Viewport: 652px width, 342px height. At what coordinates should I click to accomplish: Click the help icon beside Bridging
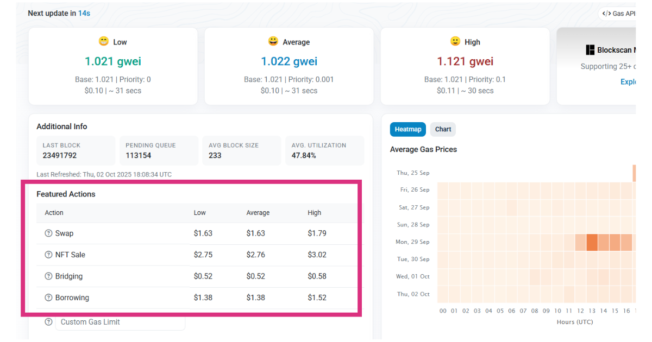[x=48, y=276]
